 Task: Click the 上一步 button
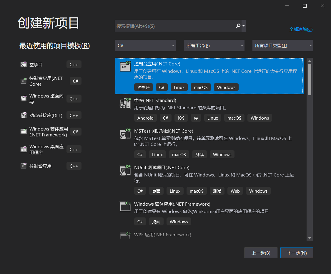261,252
